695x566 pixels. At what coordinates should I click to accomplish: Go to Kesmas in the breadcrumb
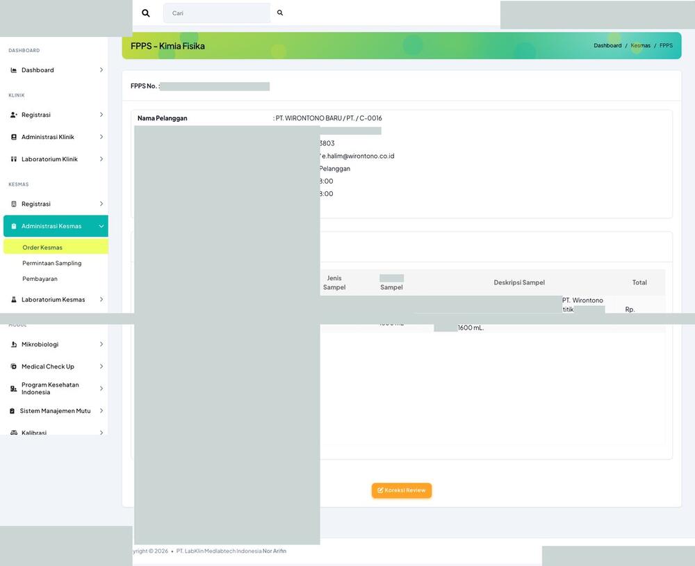point(640,46)
